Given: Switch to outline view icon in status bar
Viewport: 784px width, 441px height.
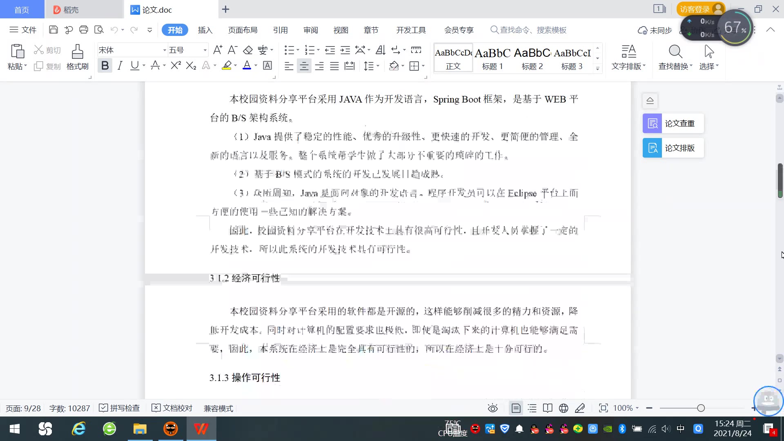Looking at the screenshot, I should tap(532, 408).
